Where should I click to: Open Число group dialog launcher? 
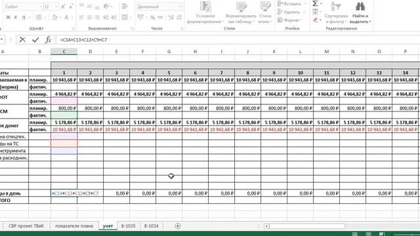[182, 28]
